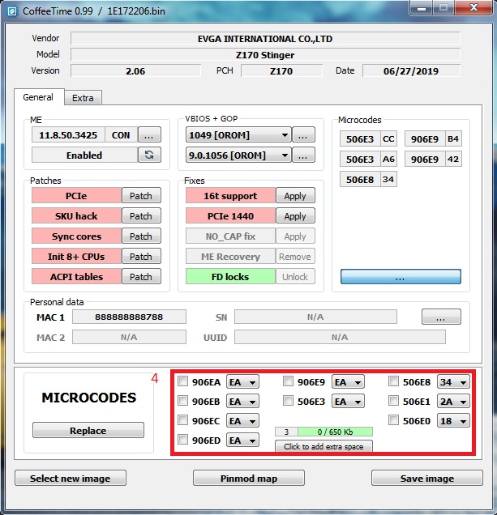Select microcode 506E3 CC entry

click(x=368, y=139)
